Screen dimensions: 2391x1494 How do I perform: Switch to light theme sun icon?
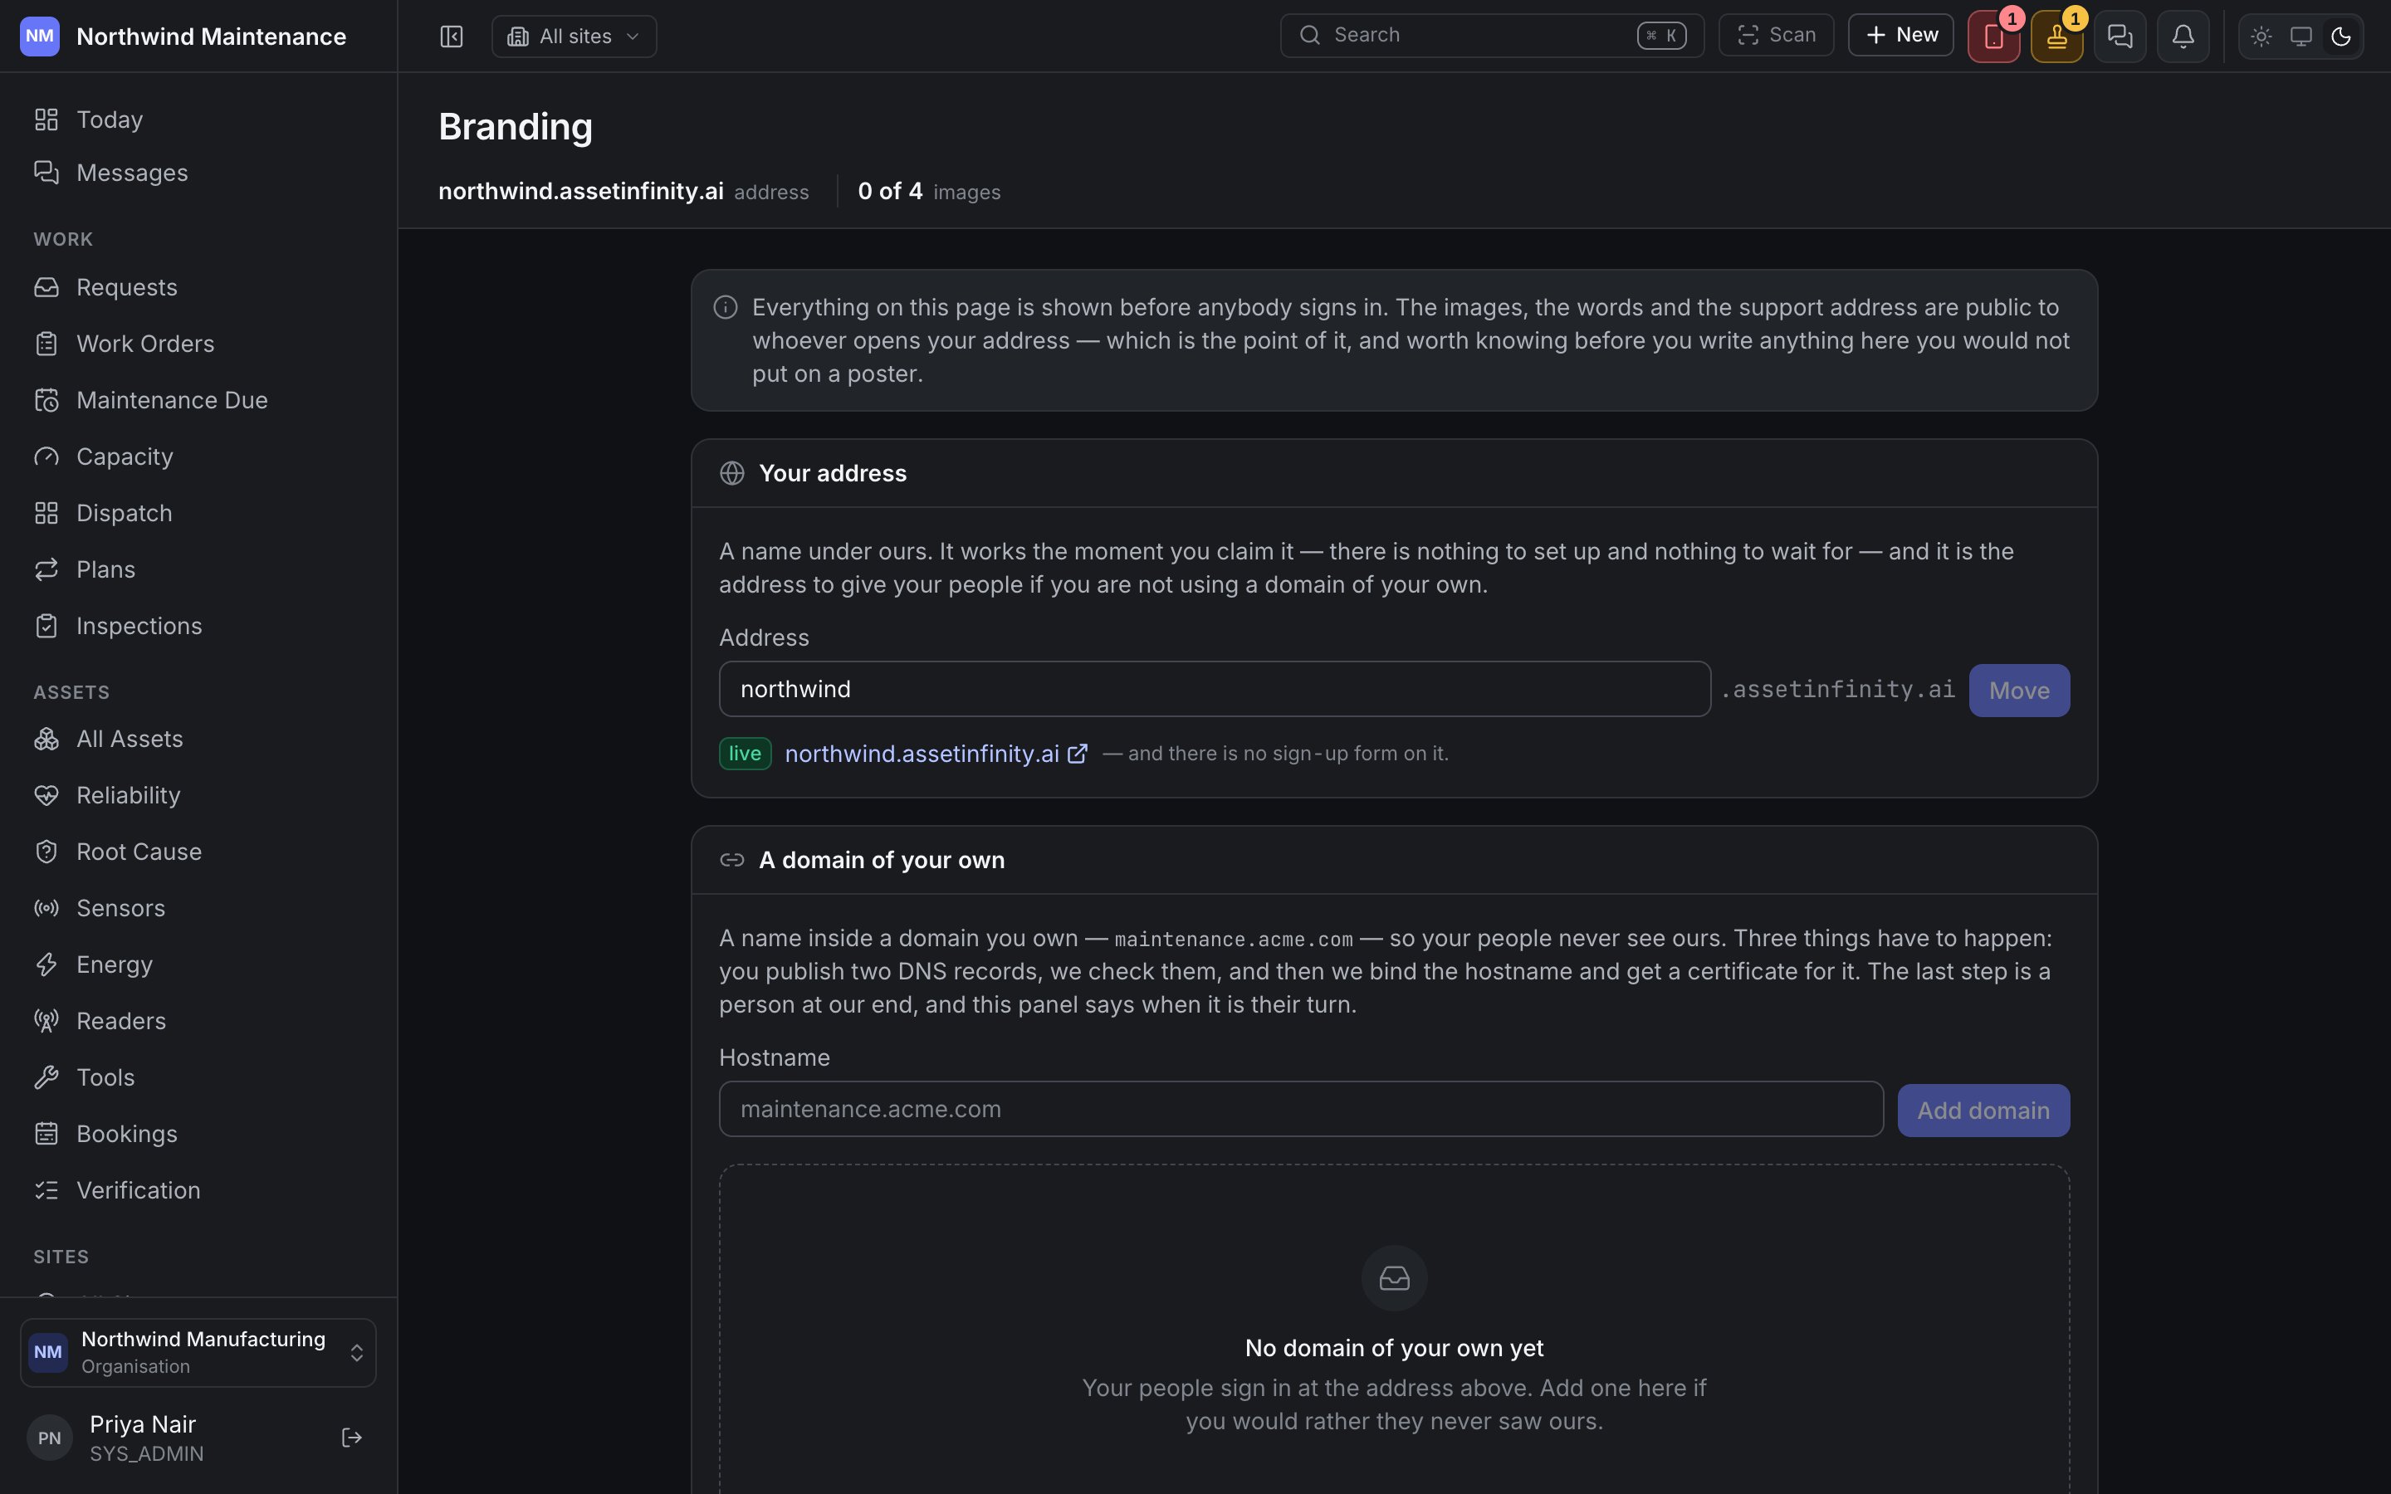pyautogui.click(x=2261, y=37)
